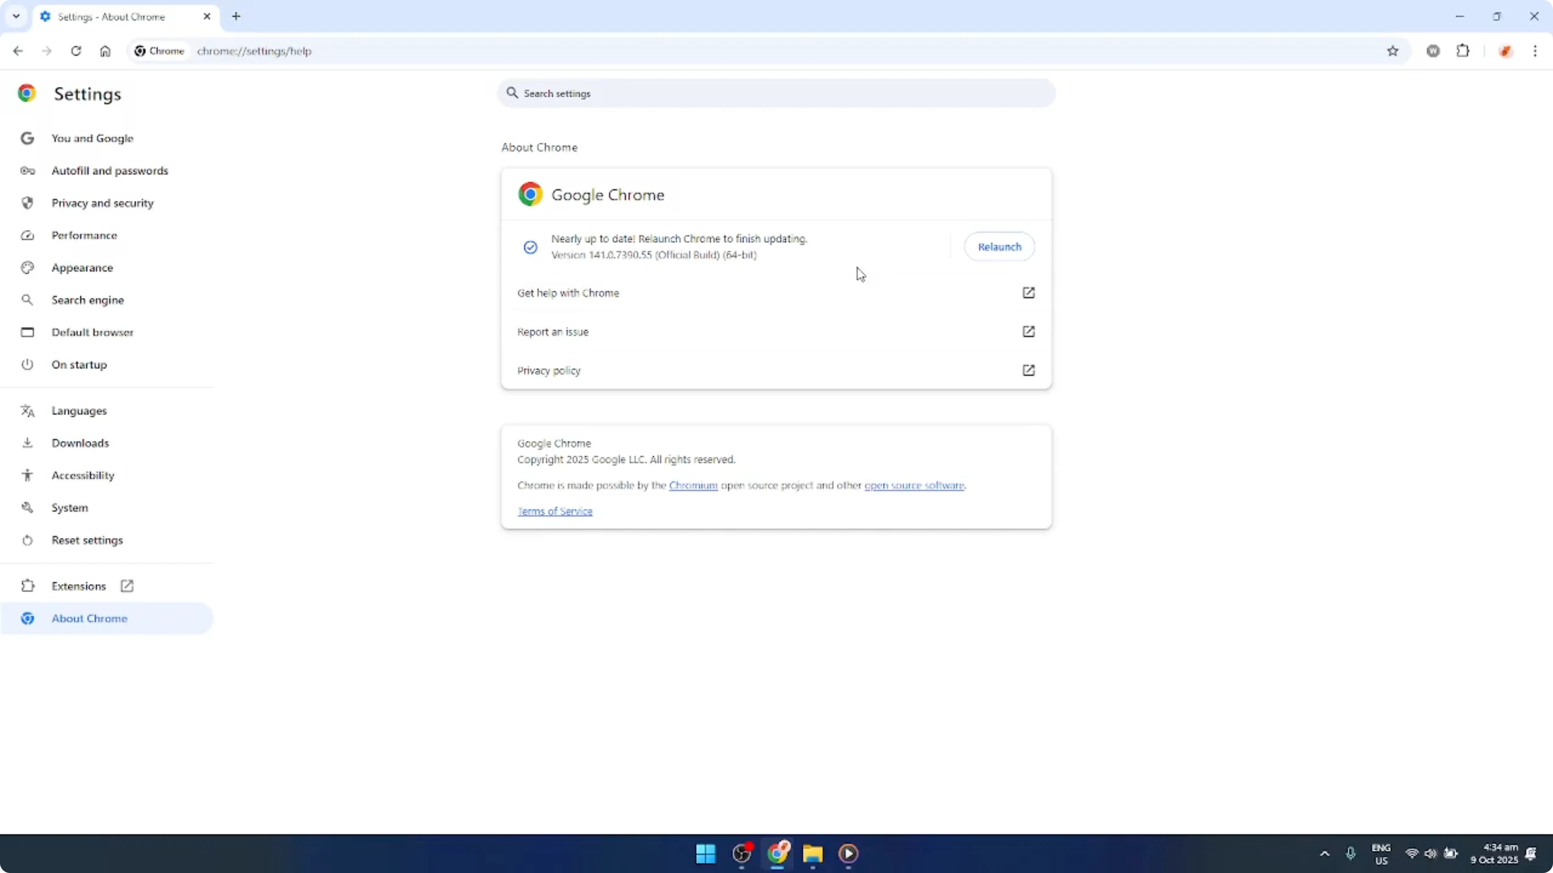Open Report an issue page
The image size is (1553, 873).
[553, 331]
